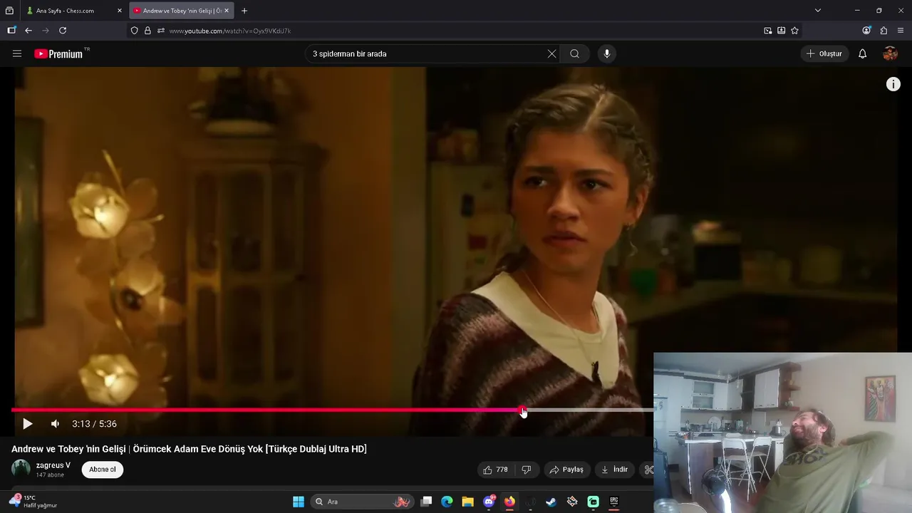Screen dimensions: 912x513
Task: Open Discord from the taskbar
Action: pos(489,502)
